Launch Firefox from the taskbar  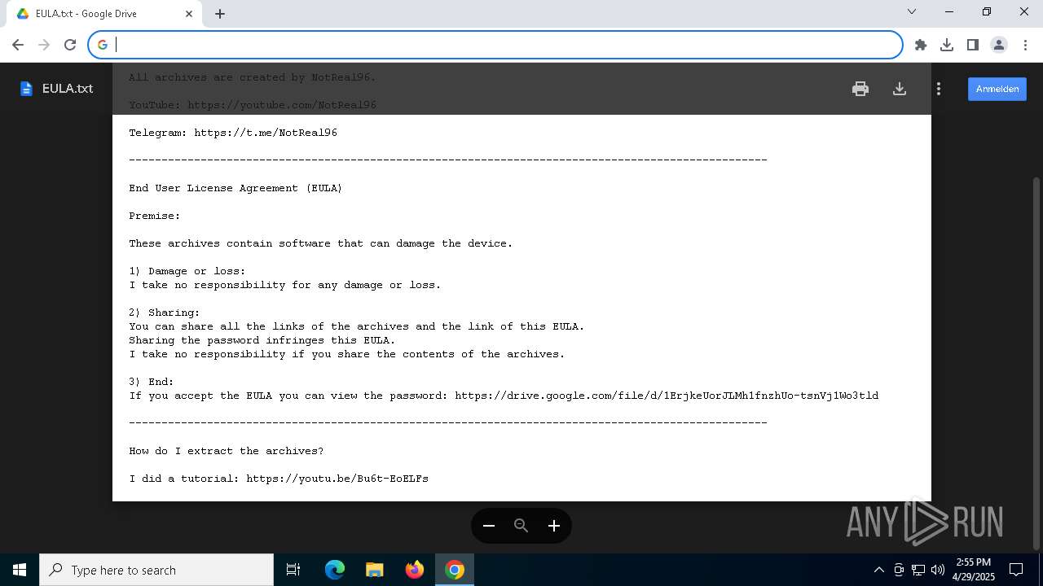click(415, 570)
